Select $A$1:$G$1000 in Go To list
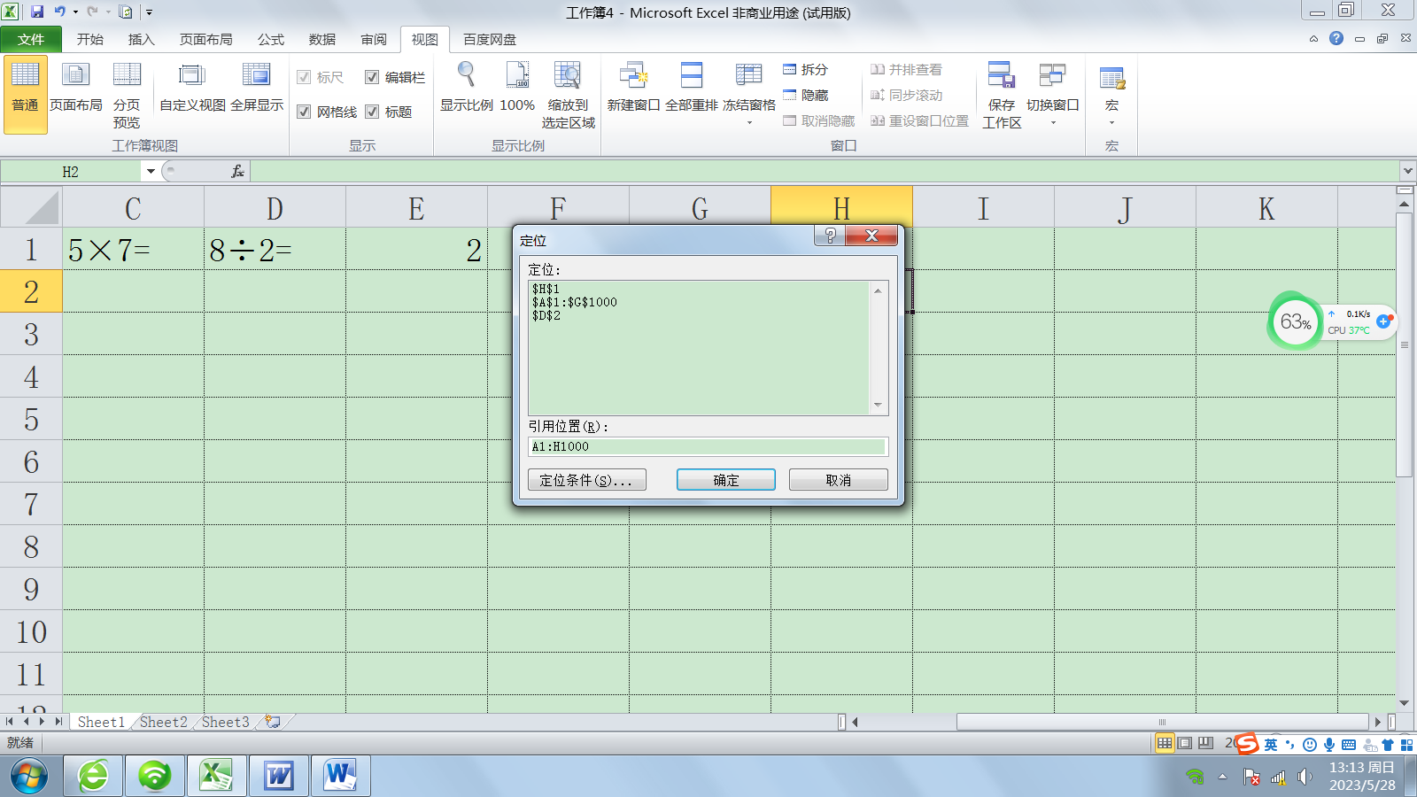 tap(575, 302)
